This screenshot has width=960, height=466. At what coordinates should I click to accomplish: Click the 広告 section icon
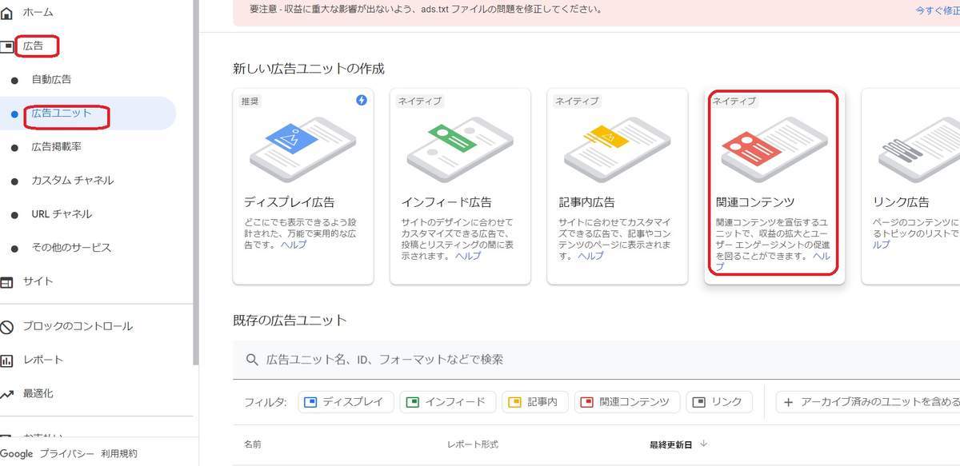point(6,46)
